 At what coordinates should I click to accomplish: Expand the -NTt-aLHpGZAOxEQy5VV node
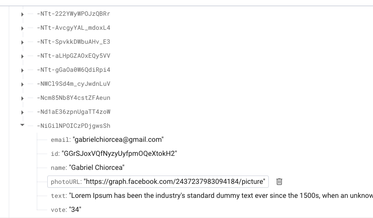tap(22, 56)
